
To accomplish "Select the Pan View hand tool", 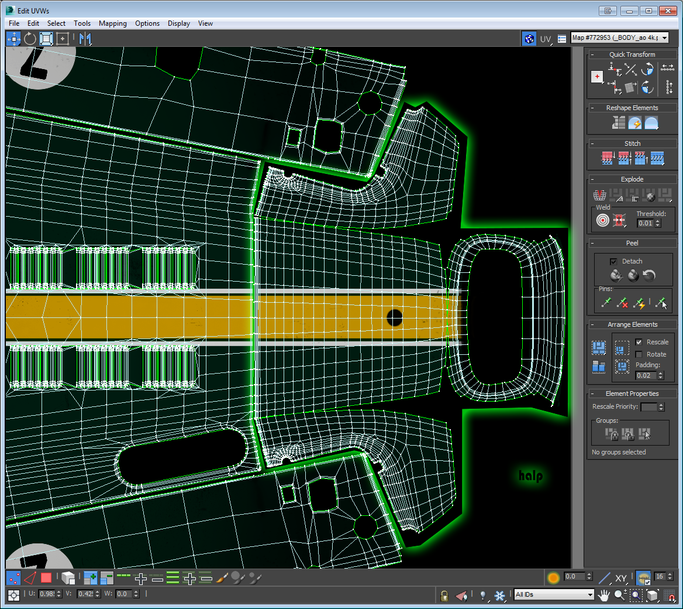I will click(x=603, y=596).
